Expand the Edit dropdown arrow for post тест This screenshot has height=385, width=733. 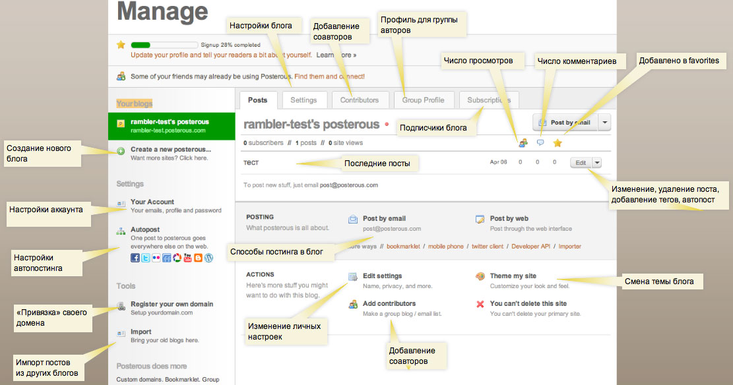pyautogui.click(x=597, y=163)
